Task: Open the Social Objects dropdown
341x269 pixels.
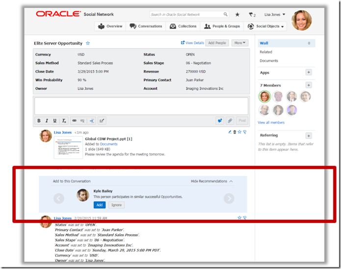Action: [265, 27]
